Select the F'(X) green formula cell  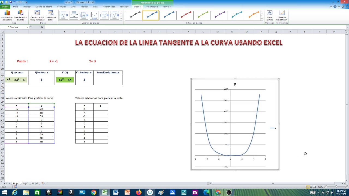65,80
